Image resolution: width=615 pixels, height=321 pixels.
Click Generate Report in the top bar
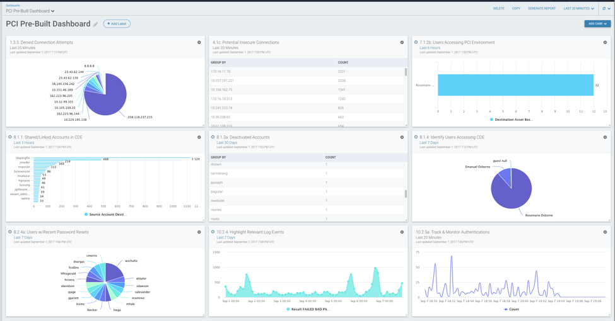point(541,9)
